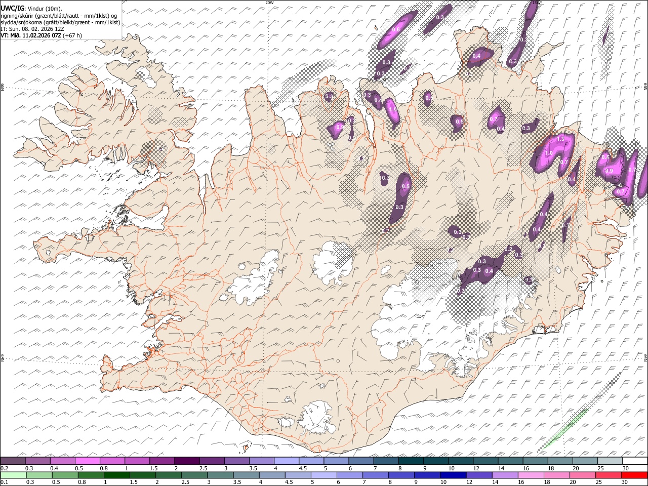Pick the bright red 30 swatch in lower legend

tap(634, 475)
